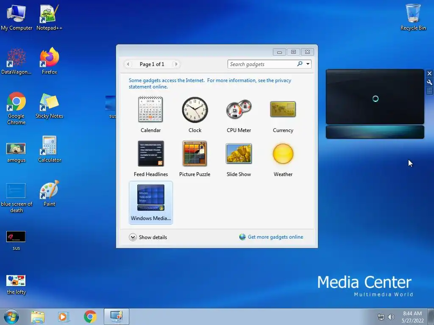Expand Show details chevron
The height and width of the screenshot is (325, 434).
(x=133, y=237)
